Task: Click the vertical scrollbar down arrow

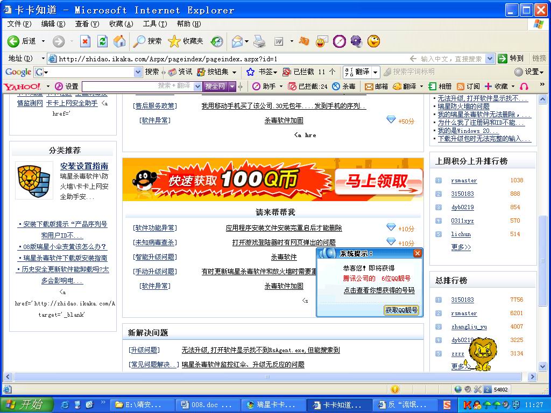Action: pos(542,366)
